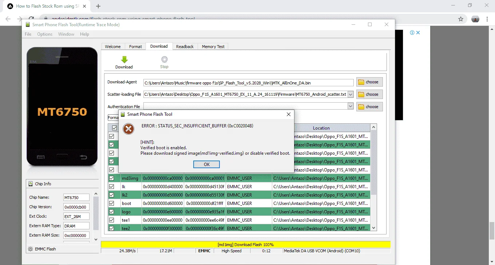Click the Download-Agent path field
This screenshot has width=495, height=265.
click(248, 83)
